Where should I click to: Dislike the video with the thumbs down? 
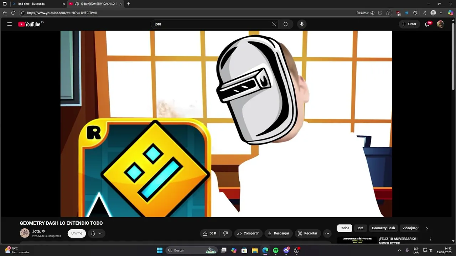226,233
